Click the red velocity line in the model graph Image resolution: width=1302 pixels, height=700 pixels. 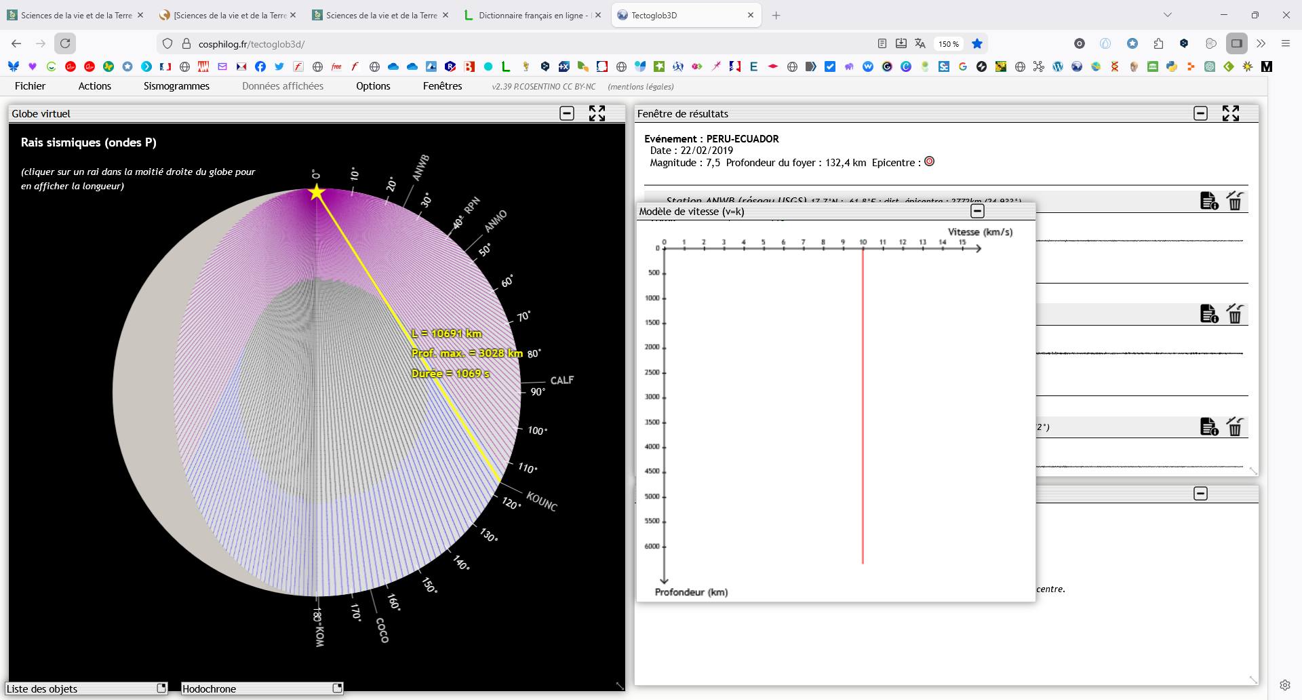pos(863,407)
